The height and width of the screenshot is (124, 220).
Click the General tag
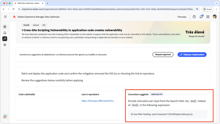coord(36,25)
